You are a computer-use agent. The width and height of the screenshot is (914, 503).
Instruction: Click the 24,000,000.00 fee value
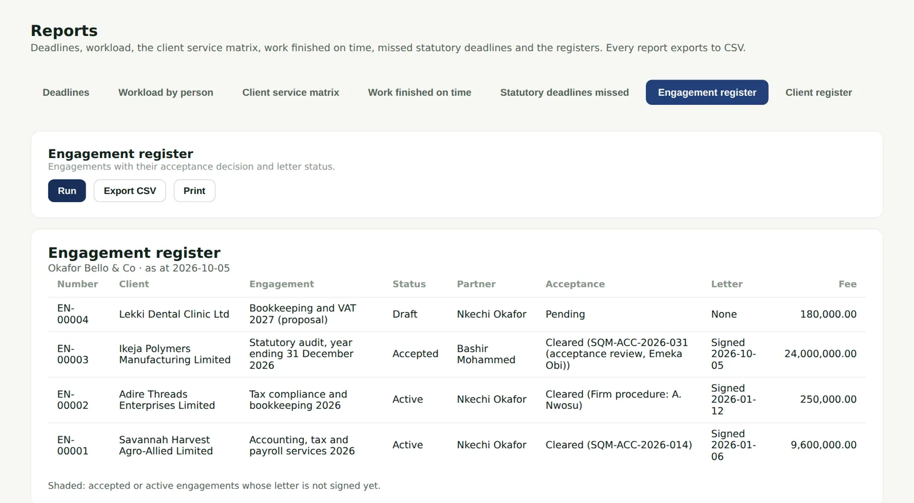(820, 354)
